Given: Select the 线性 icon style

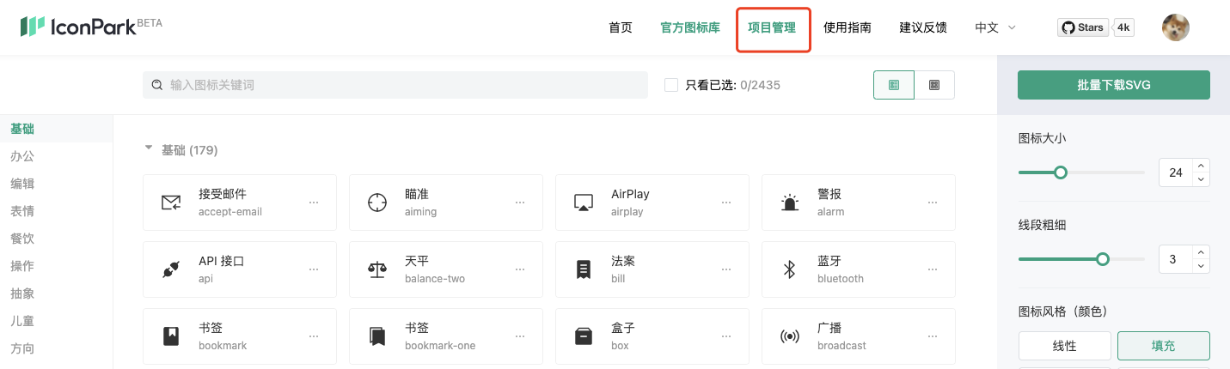Looking at the screenshot, I should tap(1064, 346).
